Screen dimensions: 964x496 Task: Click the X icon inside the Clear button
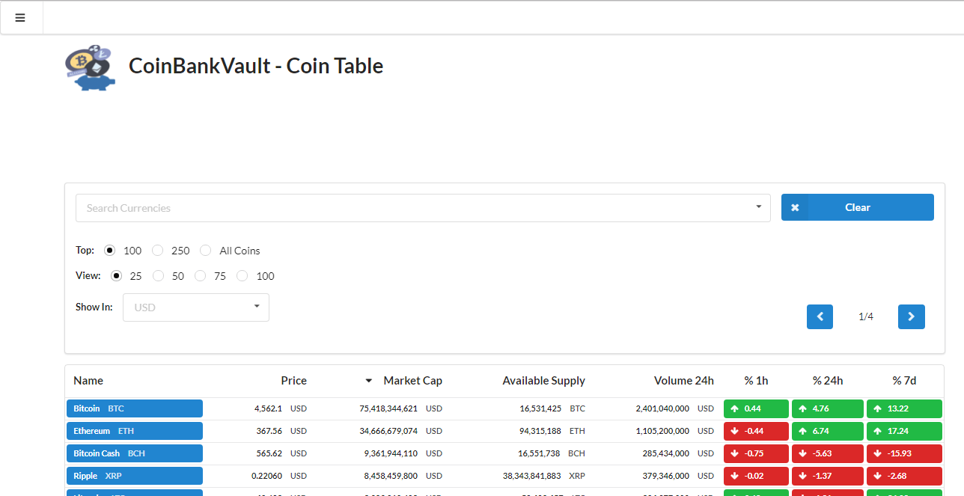tap(795, 207)
